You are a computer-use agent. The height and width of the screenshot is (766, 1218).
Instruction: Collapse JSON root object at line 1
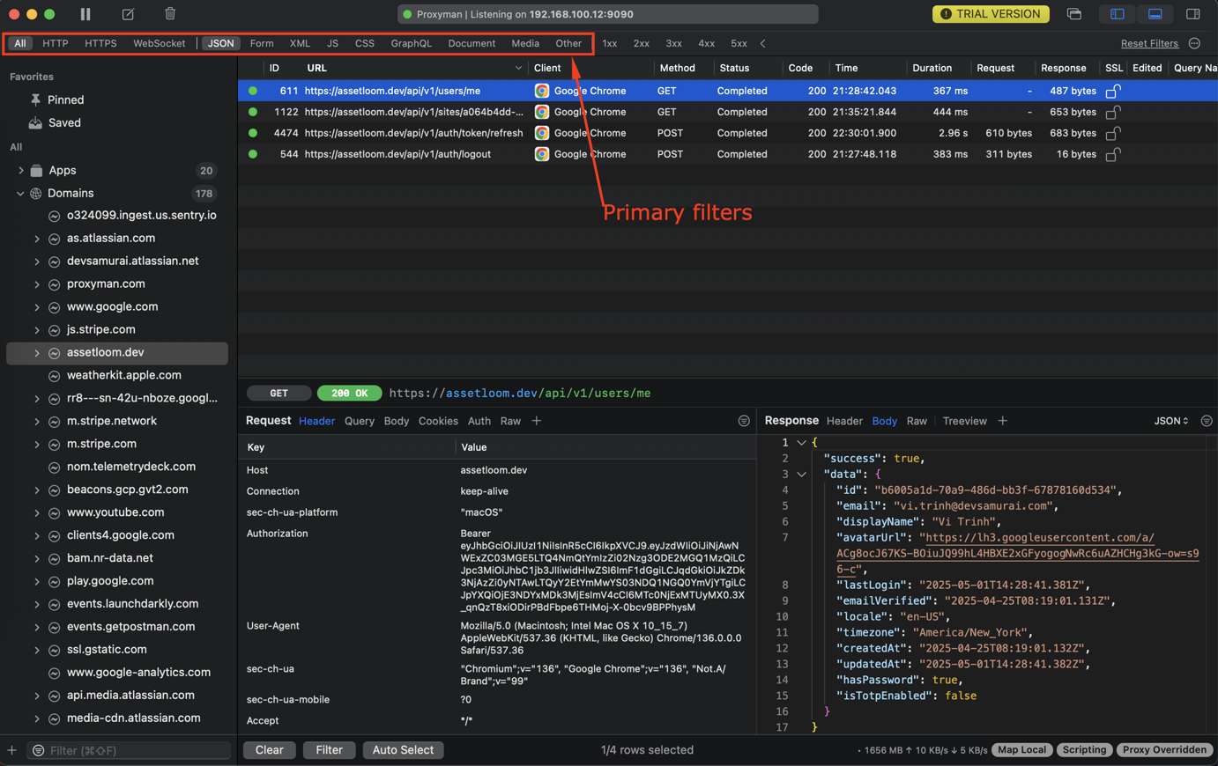[x=801, y=443]
